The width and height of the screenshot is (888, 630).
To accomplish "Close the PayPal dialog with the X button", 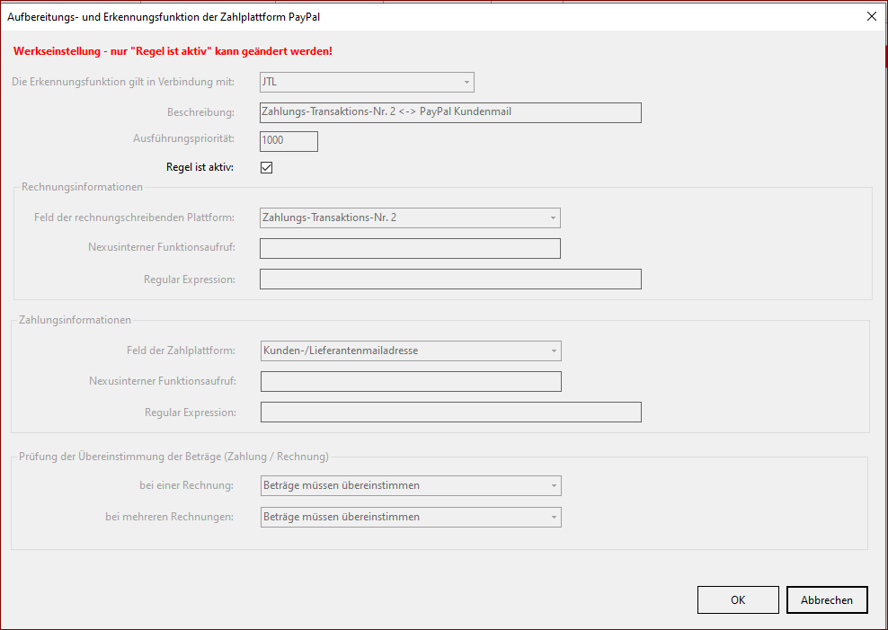I will (870, 16).
